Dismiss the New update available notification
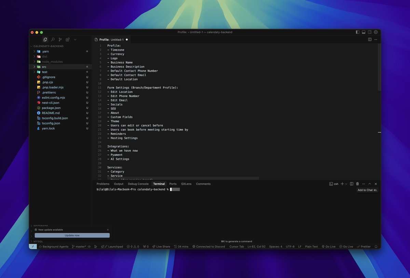 tap(108, 230)
